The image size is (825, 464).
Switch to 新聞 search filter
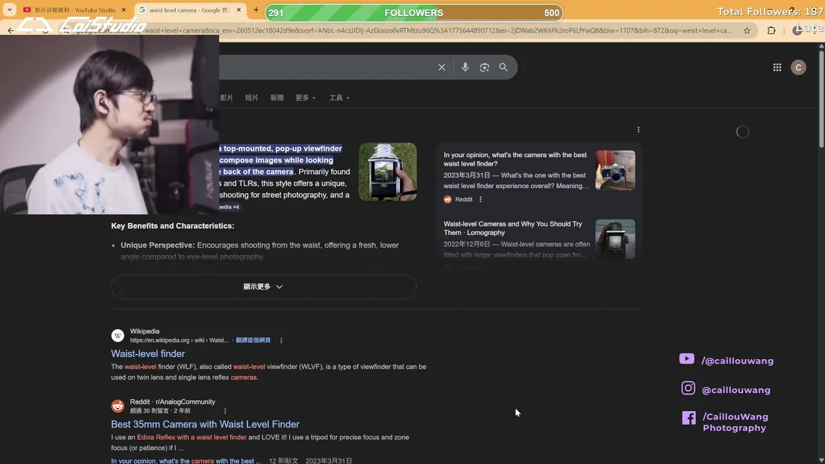(x=277, y=98)
